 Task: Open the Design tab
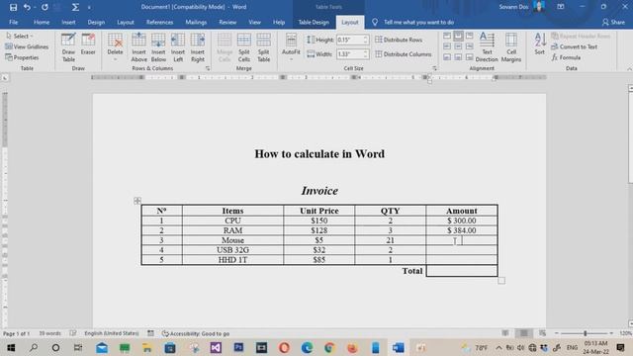96,22
